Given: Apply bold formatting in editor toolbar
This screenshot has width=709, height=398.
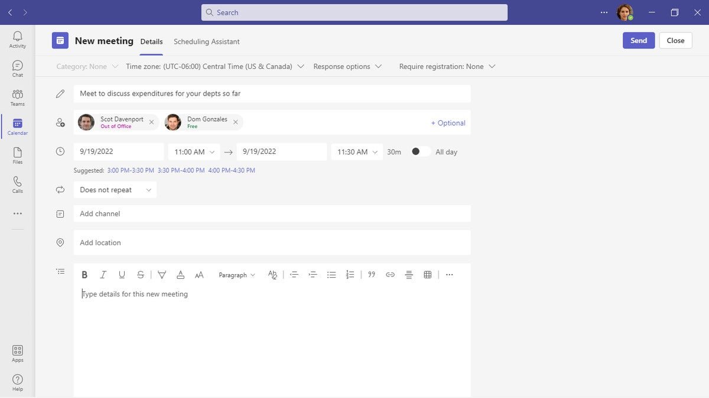Looking at the screenshot, I should tap(84, 275).
